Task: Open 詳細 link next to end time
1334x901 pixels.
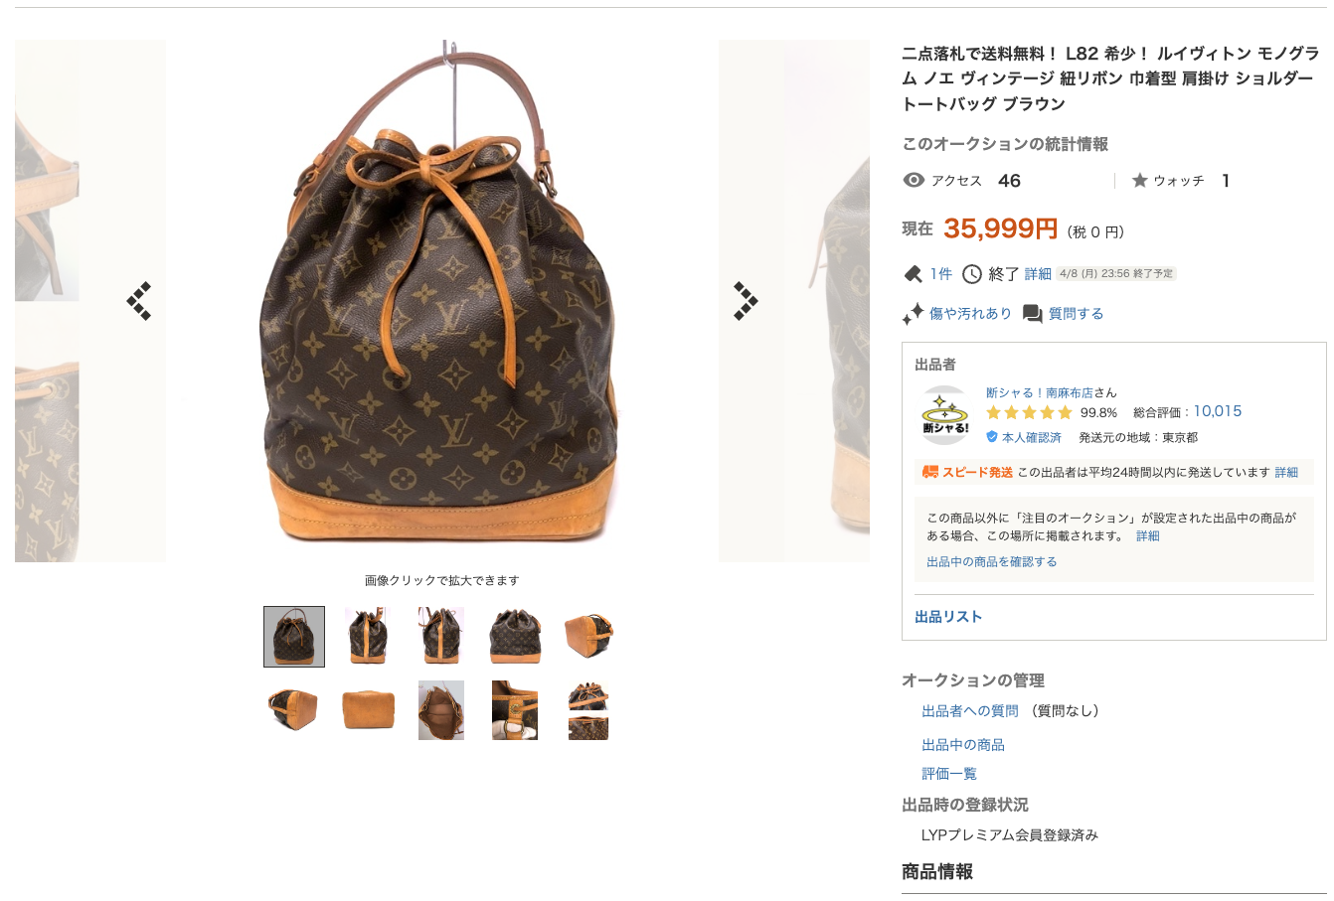Action: [x=1038, y=274]
